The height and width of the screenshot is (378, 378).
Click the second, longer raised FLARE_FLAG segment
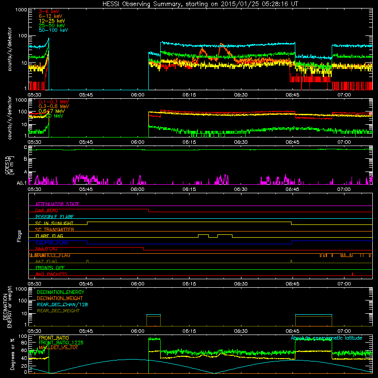tap(225, 235)
